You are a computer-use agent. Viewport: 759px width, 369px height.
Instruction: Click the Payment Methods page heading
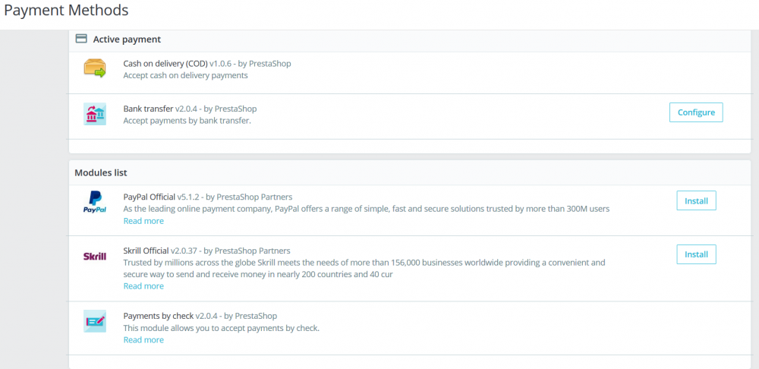(66, 11)
